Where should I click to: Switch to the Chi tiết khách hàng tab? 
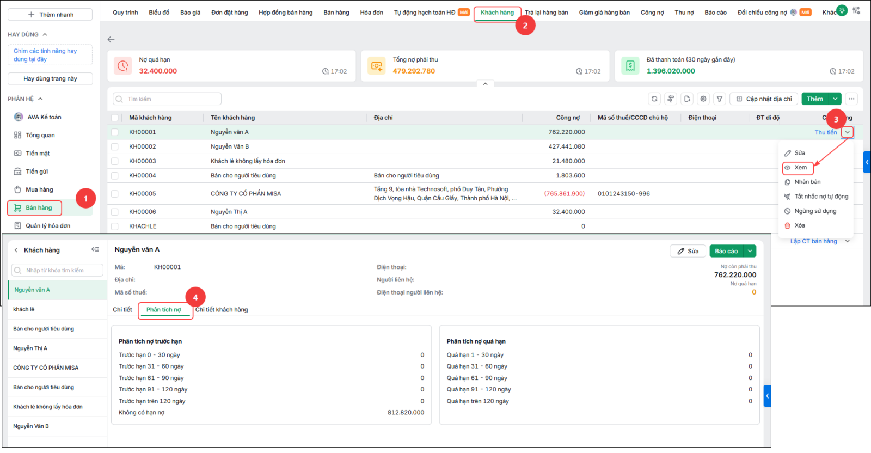pyautogui.click(x=222, y=310)
